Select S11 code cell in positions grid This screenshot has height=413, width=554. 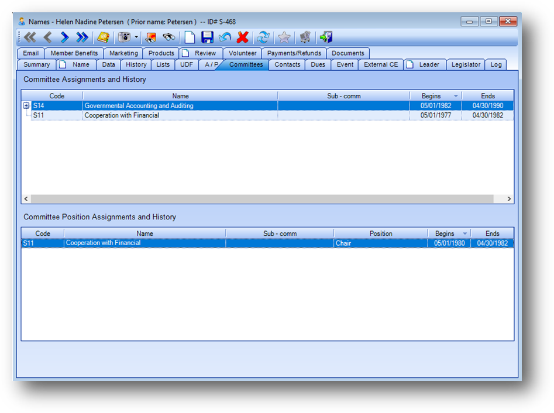pyautogui.click(x=43, y=243)
